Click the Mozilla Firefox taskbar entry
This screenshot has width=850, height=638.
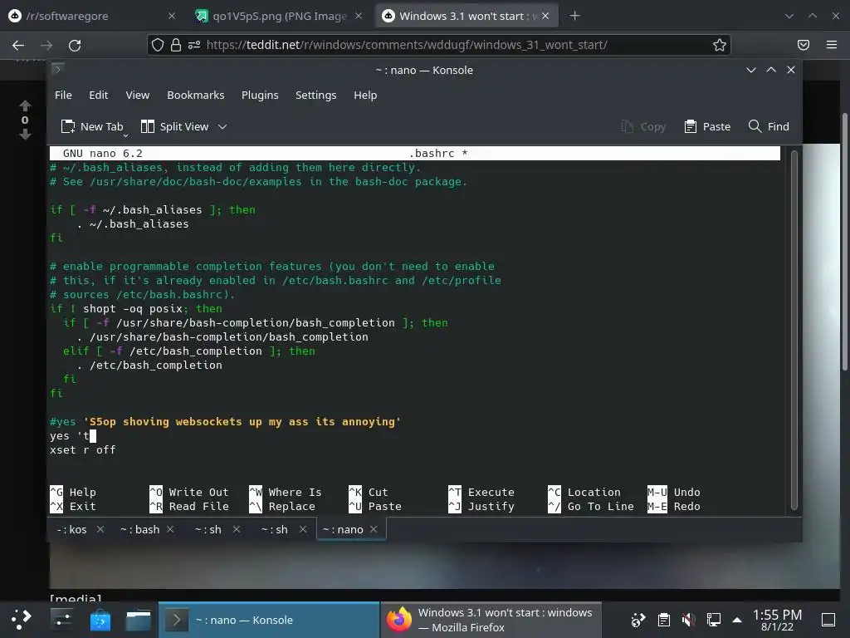(x=491, y=620)
